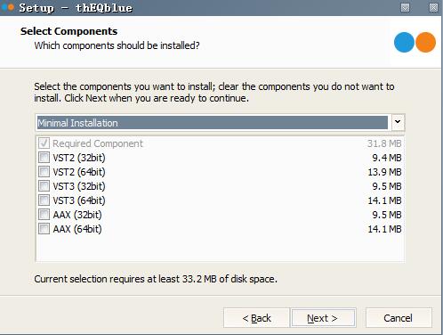Viewport: 443px width, 335px height.
Task: Click the VST3 (64bit) label text
Action: [x=79, y=200]
